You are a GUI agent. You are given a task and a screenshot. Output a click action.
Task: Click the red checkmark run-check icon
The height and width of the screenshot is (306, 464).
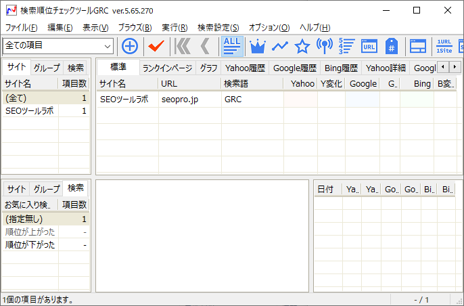pyautogui.click(x=156, y=47)
